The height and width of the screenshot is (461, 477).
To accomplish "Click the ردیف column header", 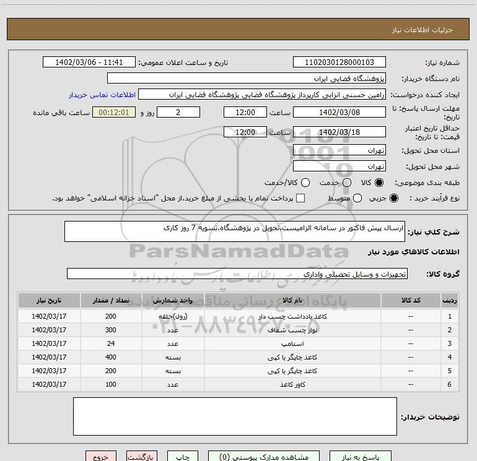I will [x=450, y=300].
